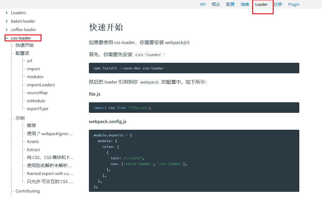Click the npm install code block
Screen dimensions: 322x197
[x=194, y=68]
